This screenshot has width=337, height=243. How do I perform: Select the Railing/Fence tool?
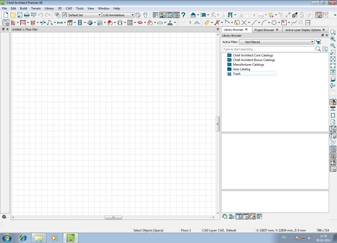23,23
